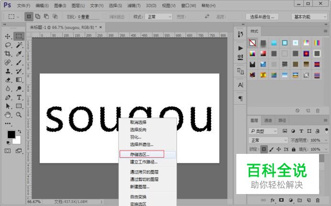This screenshot has height=206, width=331.
Task: Click the 选择并遮住... button in options bar
Action: 262,17
